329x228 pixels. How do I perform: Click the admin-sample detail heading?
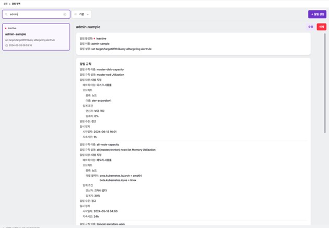88,27
